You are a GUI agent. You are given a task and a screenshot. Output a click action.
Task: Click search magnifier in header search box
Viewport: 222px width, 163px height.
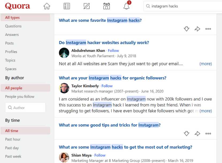click(x=148, y=6)
